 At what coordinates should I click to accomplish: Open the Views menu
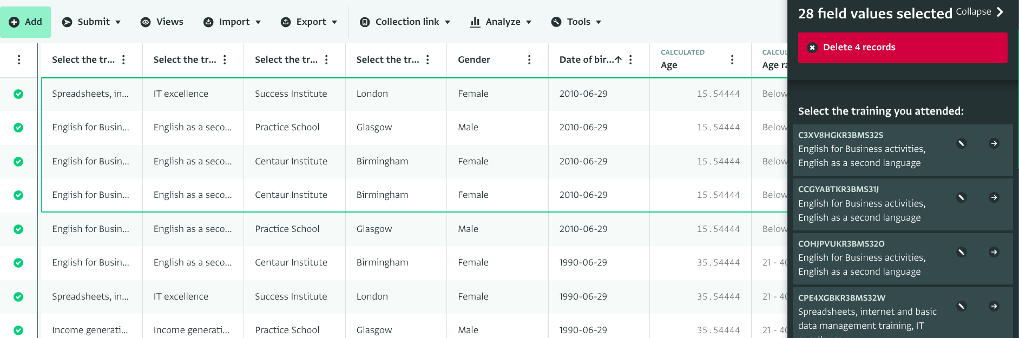pos(162,22)
